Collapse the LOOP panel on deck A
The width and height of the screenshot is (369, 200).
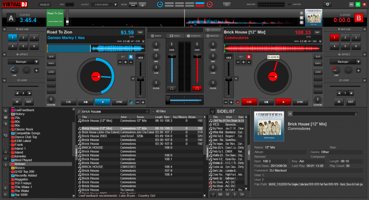[5, 80]
